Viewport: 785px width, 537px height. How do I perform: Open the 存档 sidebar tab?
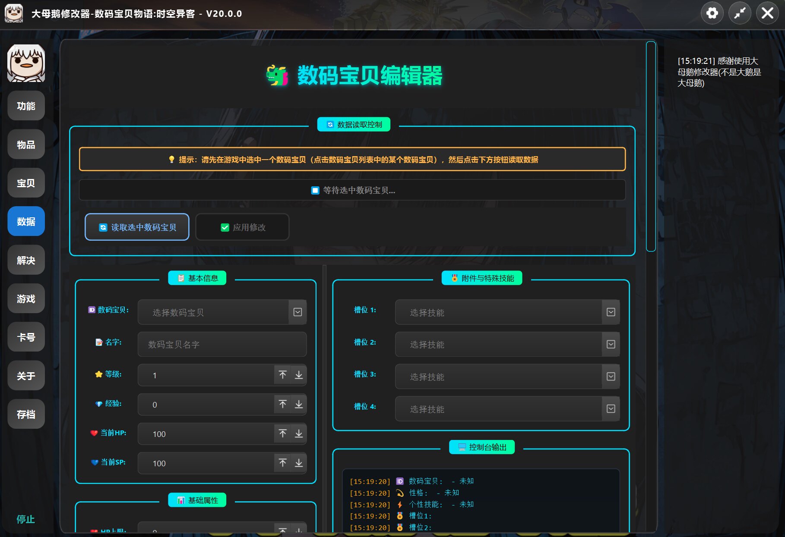point(26,414)
